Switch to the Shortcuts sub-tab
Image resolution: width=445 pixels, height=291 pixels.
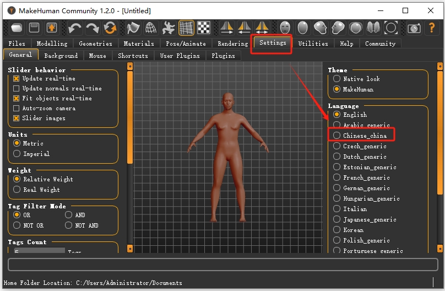point(133,56)
